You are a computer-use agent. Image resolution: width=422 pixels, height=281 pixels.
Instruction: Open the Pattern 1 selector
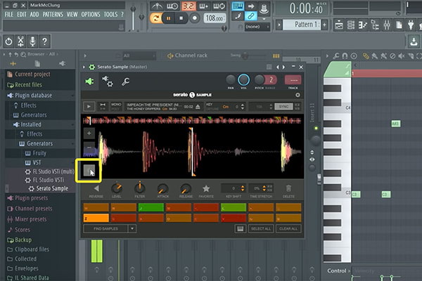coord(303,25)
